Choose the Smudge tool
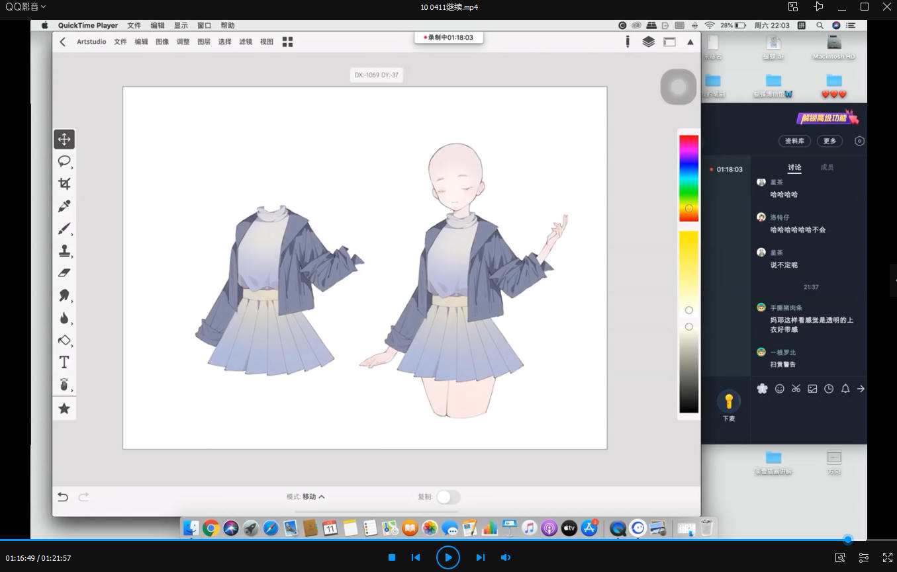Image resolution: width=897 pixels, height=572 pixels. pos(64,296)
